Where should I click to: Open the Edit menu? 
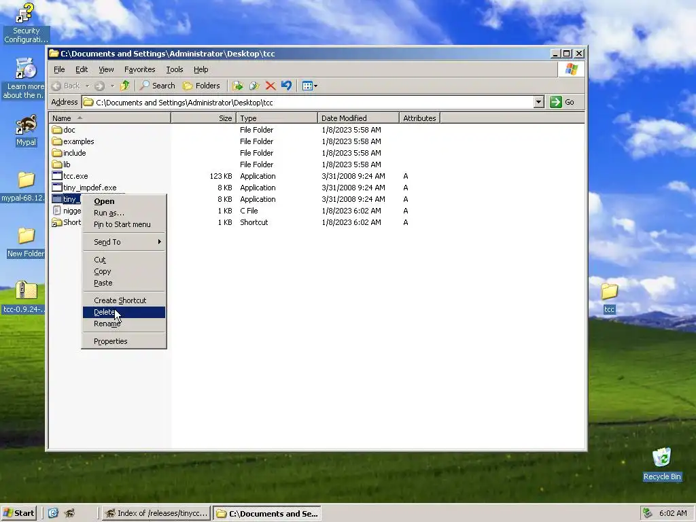[82, 69]
